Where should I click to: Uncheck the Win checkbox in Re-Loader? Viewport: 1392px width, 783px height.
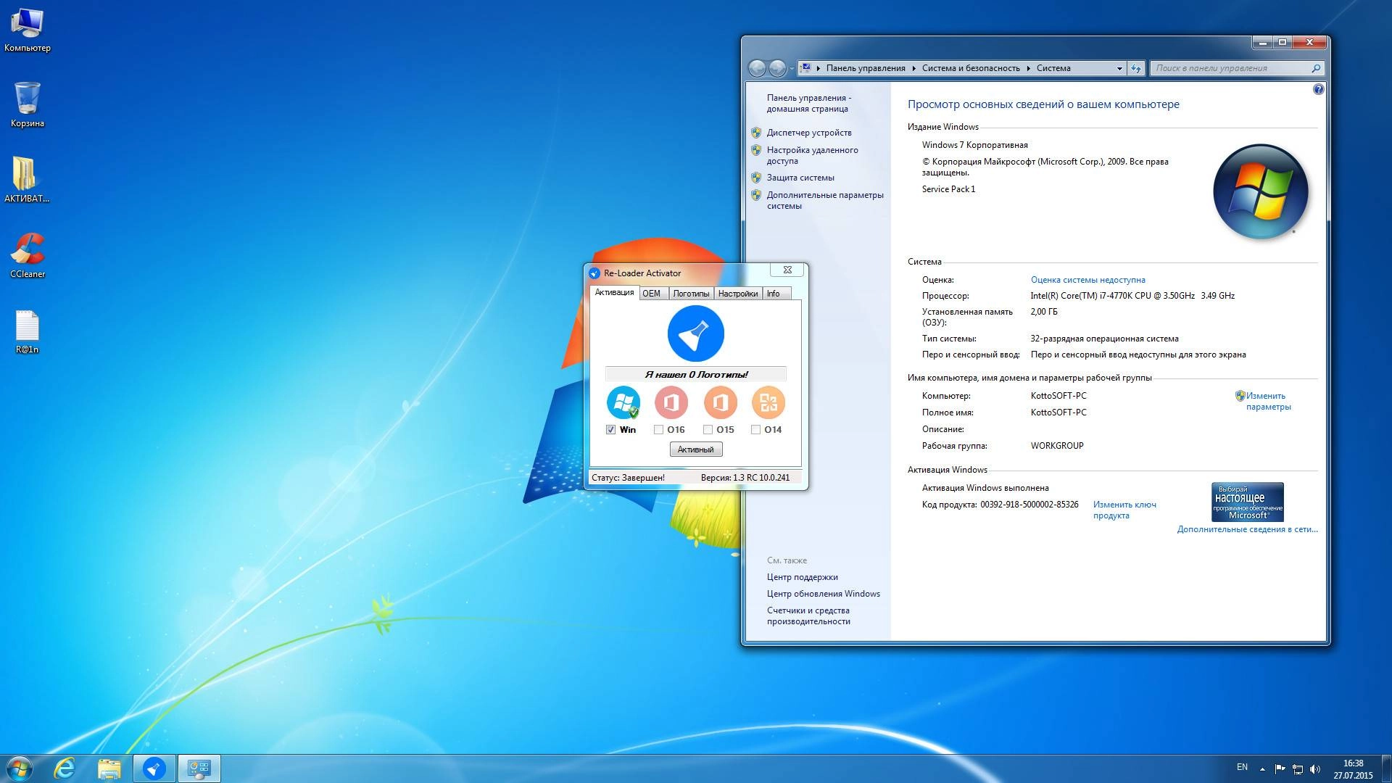[610, 430]
